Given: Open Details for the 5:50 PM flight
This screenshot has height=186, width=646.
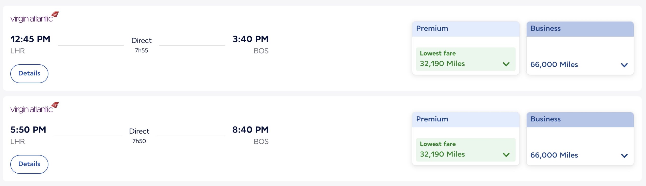Looking at the screenshot, I should pyautogui.click(x=29, y=164).
